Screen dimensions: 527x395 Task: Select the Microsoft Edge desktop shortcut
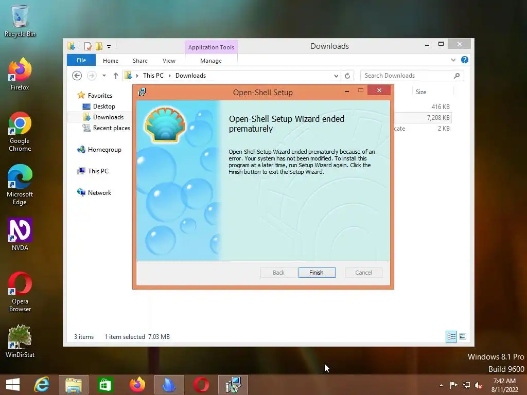(20, 185)
